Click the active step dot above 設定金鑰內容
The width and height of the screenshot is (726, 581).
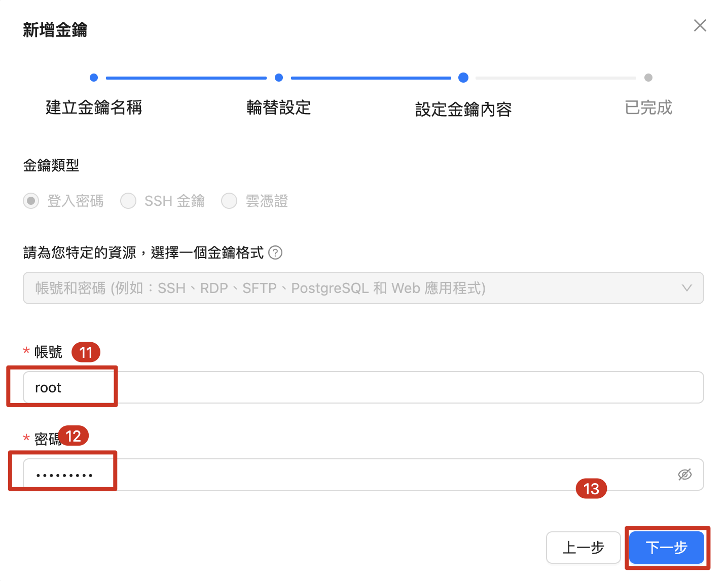463,78
